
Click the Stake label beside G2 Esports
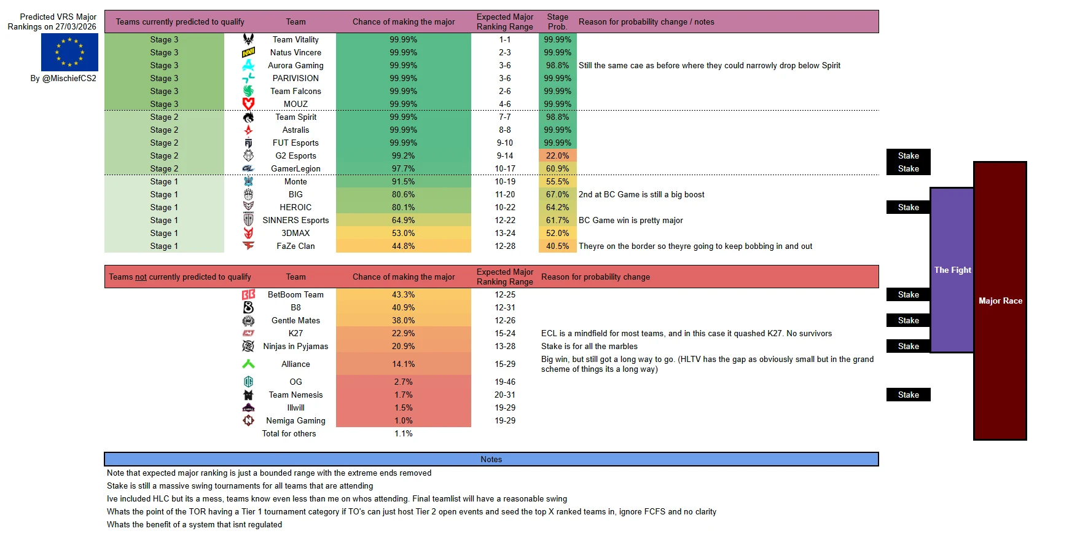pos(908,155)
